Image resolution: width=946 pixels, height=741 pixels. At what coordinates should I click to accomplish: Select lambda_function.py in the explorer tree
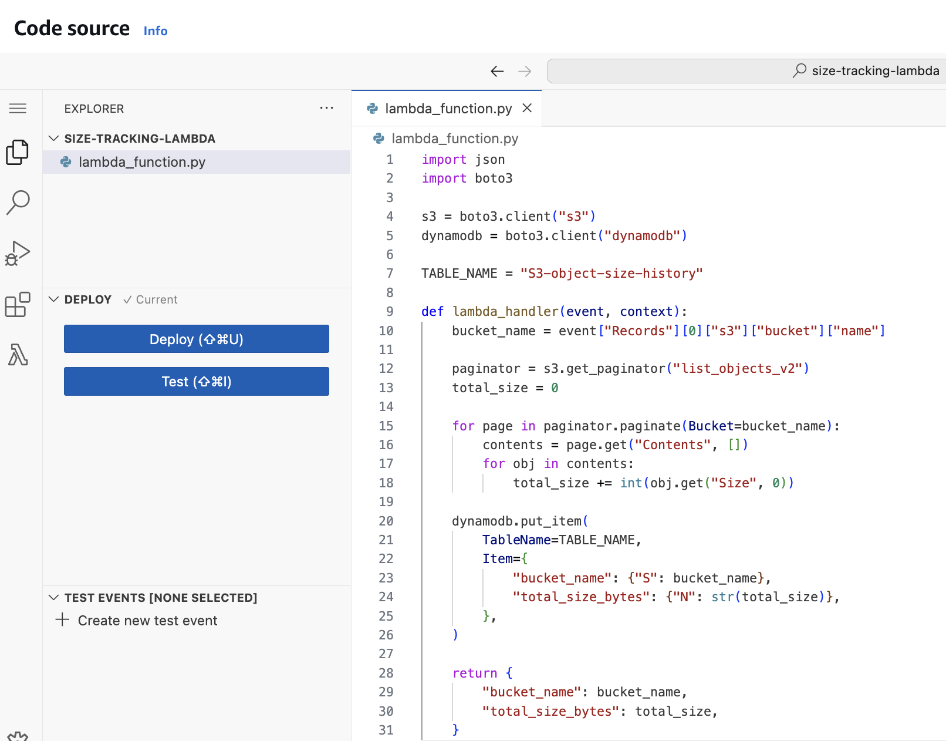(x=142, y=162)
